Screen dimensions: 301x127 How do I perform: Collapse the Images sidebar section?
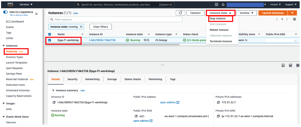(4, 103)
